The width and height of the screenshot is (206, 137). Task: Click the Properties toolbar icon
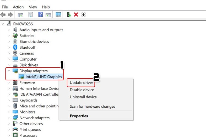pos(30,15)
